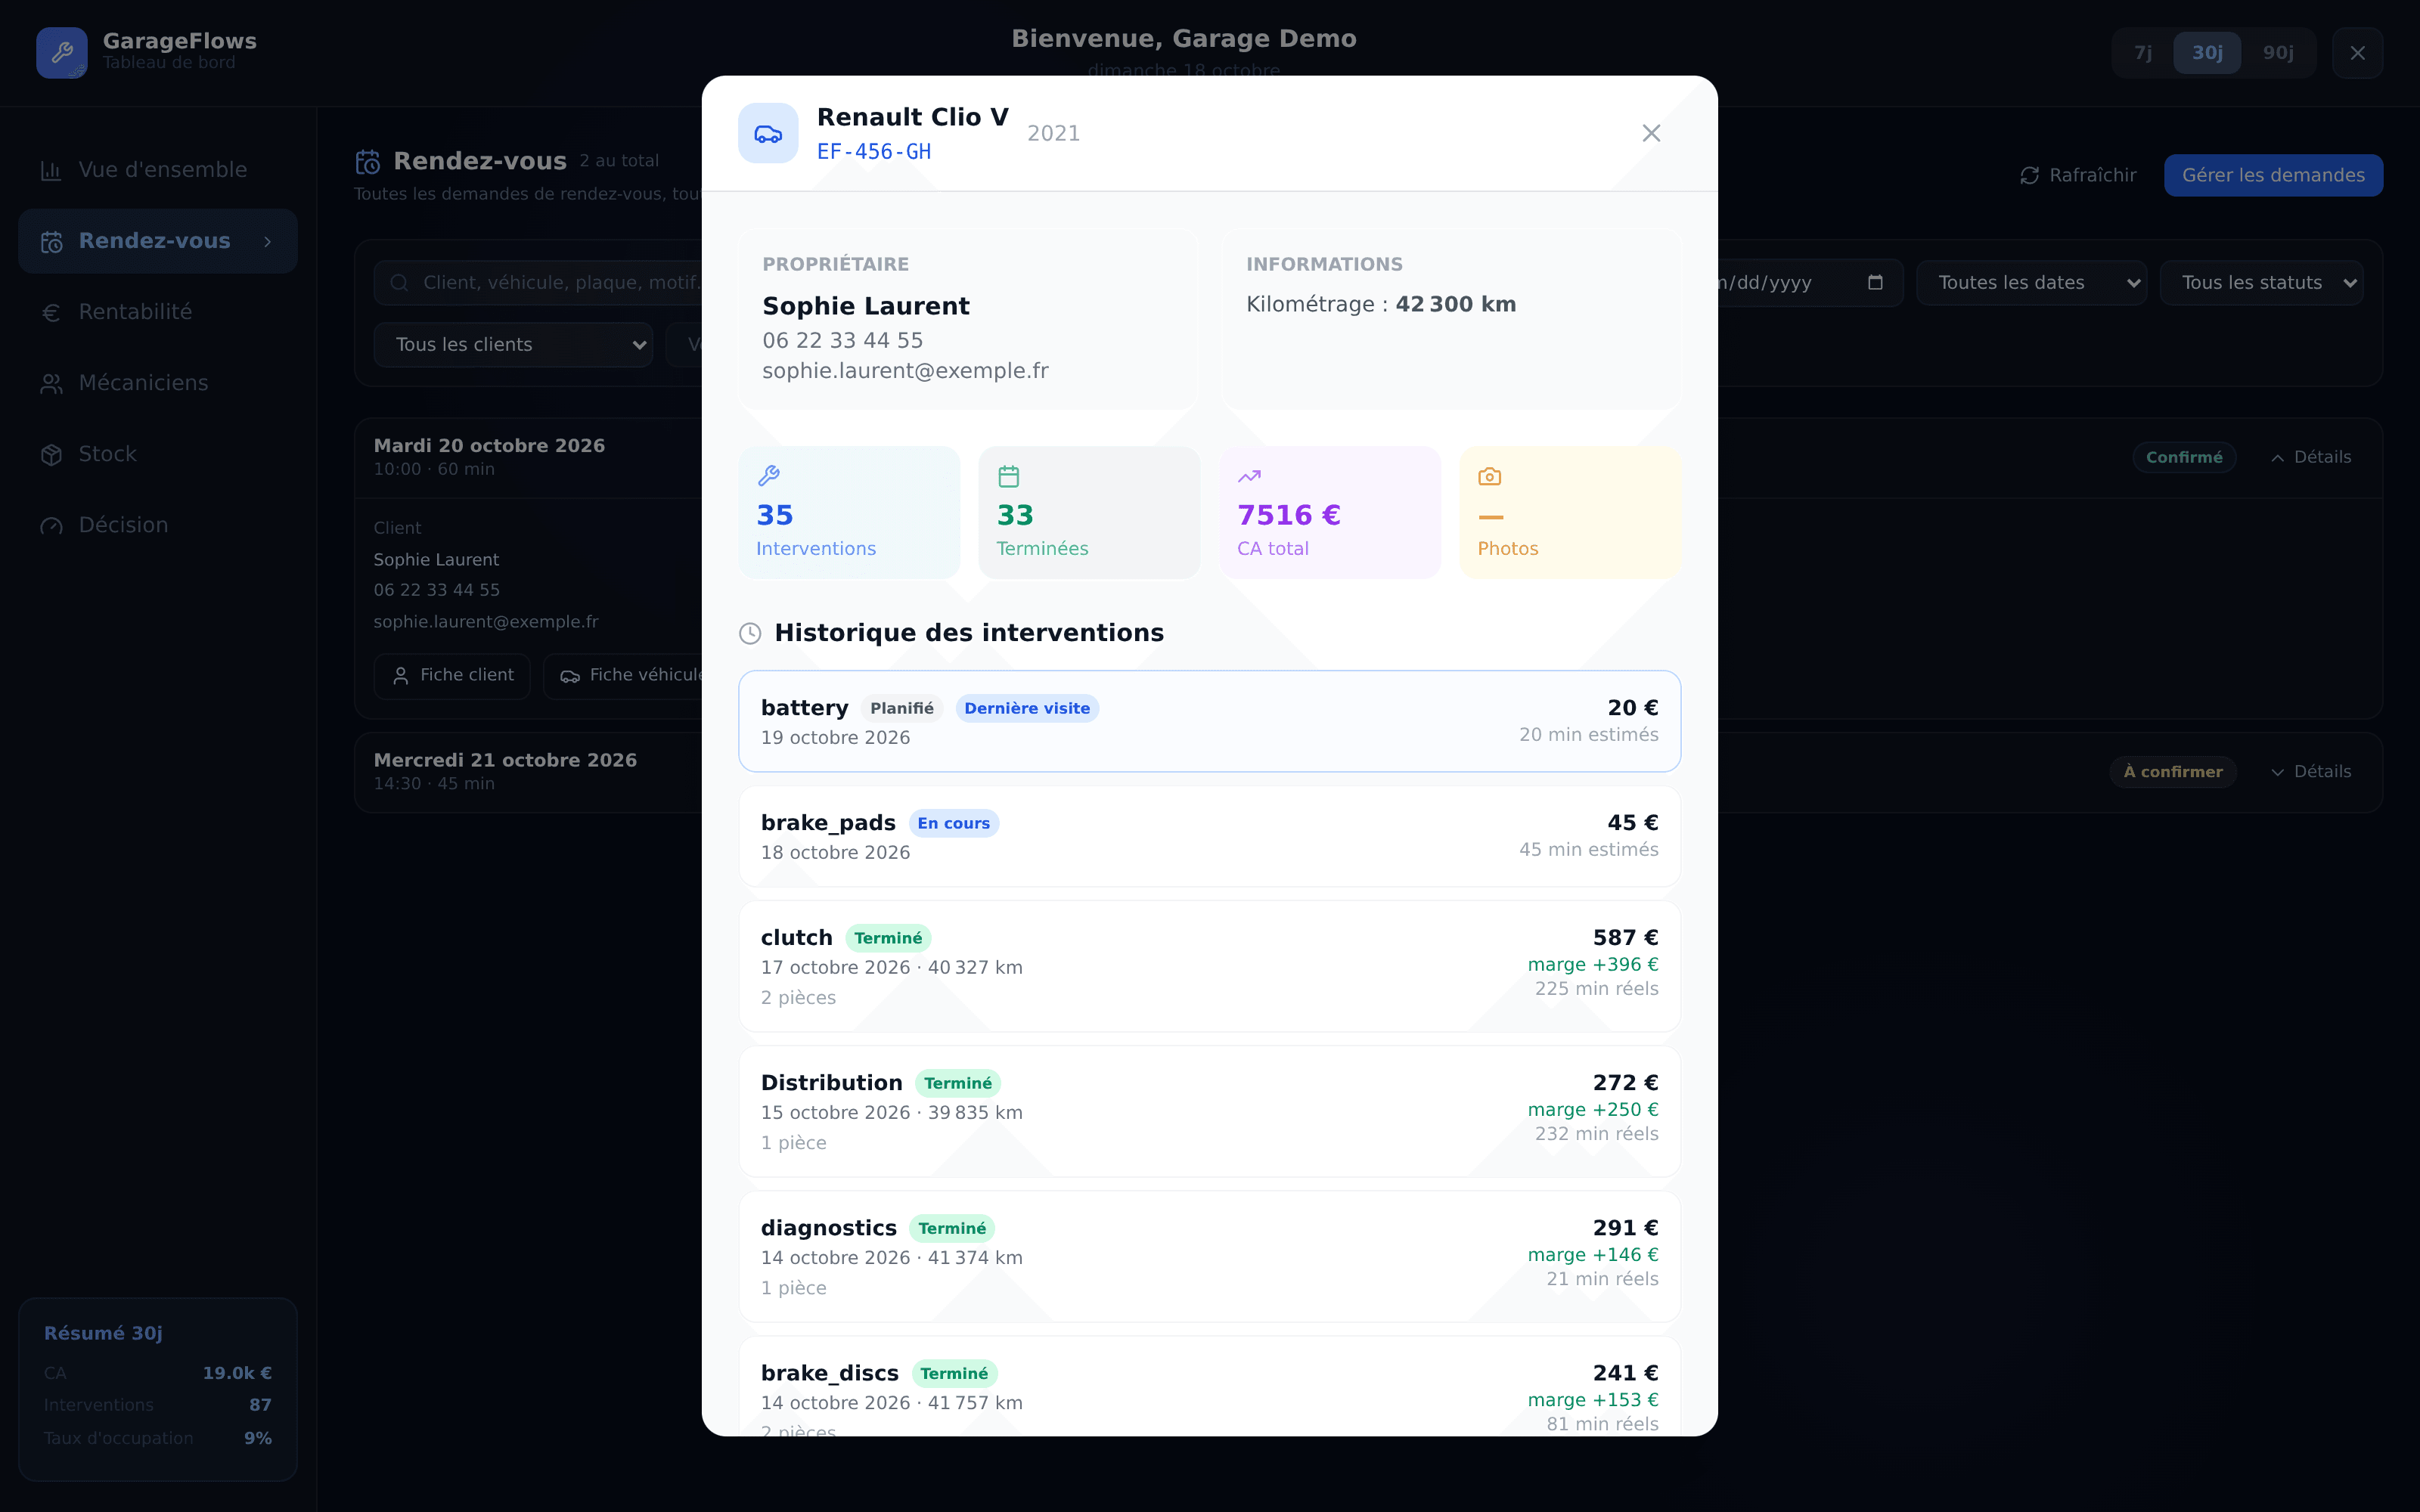Open Stock in the sidebar
Viewport: 2420px width, 1512px height.
click(158, 454)
